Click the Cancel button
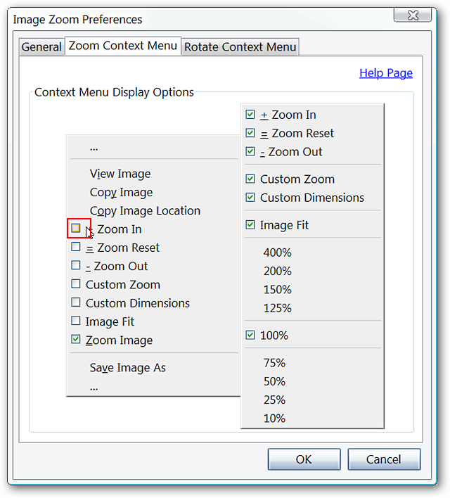This screenshot has height=498, width=450. (x=384, y=459)
